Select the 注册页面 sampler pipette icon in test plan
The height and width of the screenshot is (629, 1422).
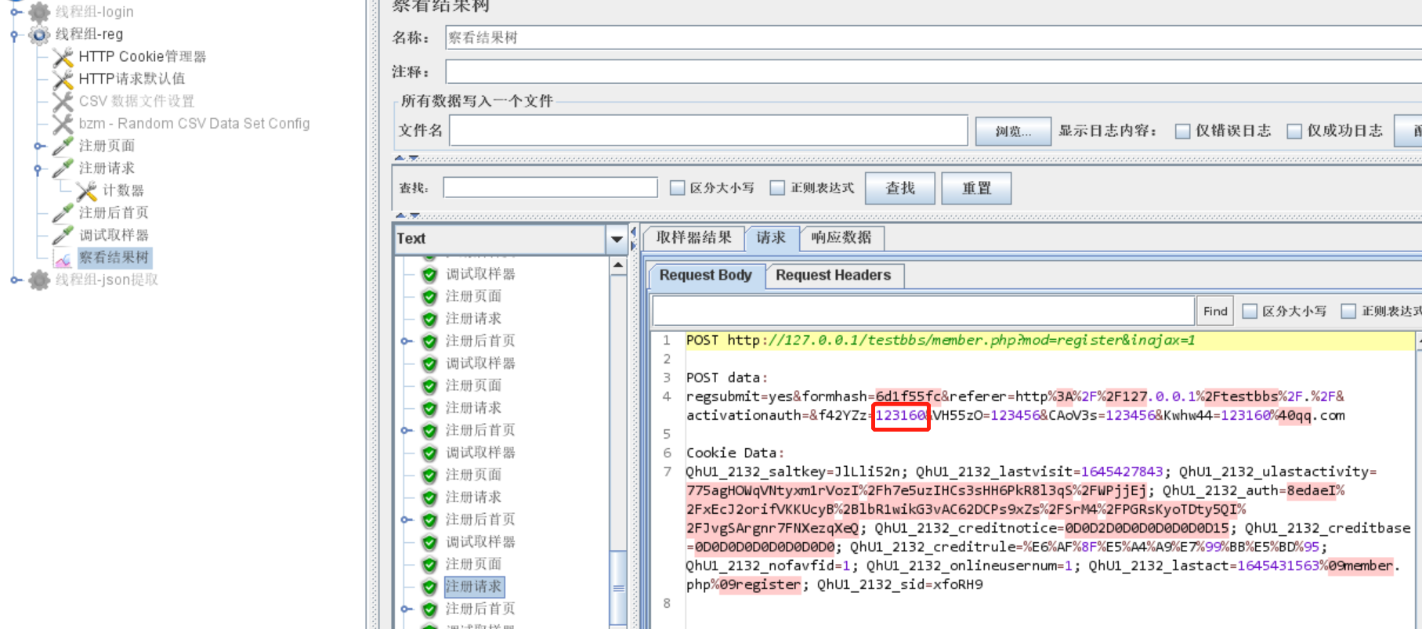pyautogui.click(x=63, y=146)
